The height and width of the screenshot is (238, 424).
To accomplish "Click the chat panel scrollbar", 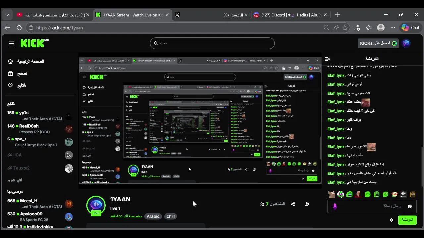I will coord(422,167).
